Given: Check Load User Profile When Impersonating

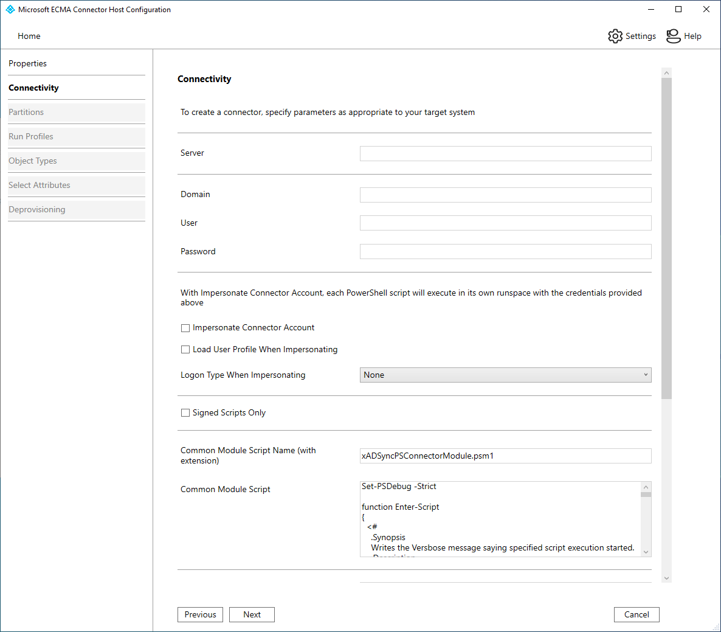Looking at the screenshot, I should (185, 350).
